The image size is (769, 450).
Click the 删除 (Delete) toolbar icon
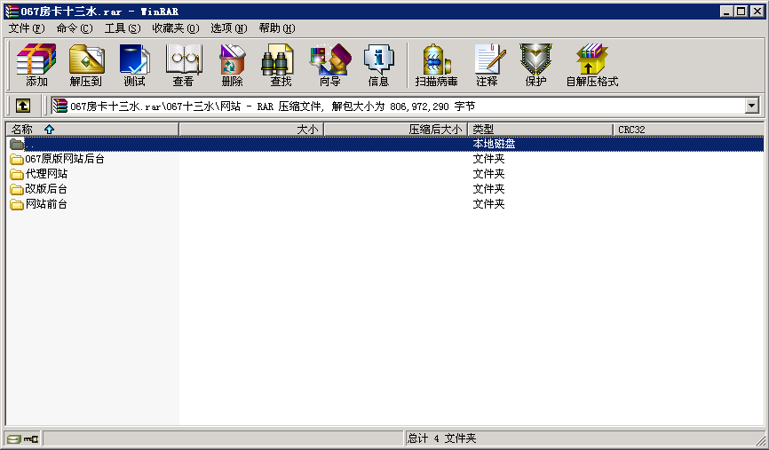click(232, 65)
